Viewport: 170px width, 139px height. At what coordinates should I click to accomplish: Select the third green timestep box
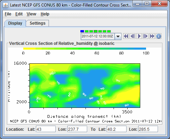[91, 31]
